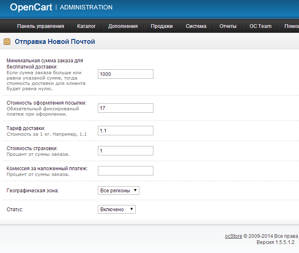Viewport: 299px width, 253px height.
Task: Open the Система menu
Action: pos(196,26)
